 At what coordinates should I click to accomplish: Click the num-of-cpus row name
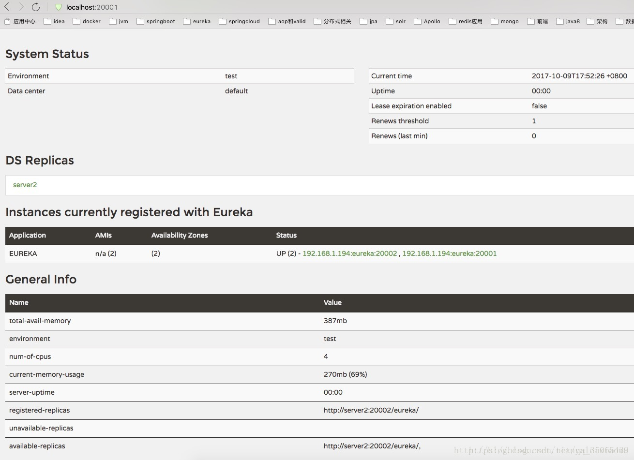click(30, 356)
